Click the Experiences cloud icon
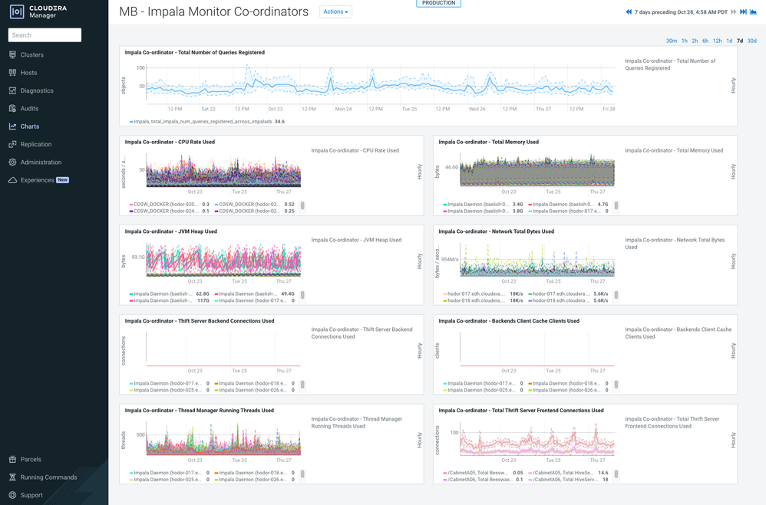 point(13,180)
